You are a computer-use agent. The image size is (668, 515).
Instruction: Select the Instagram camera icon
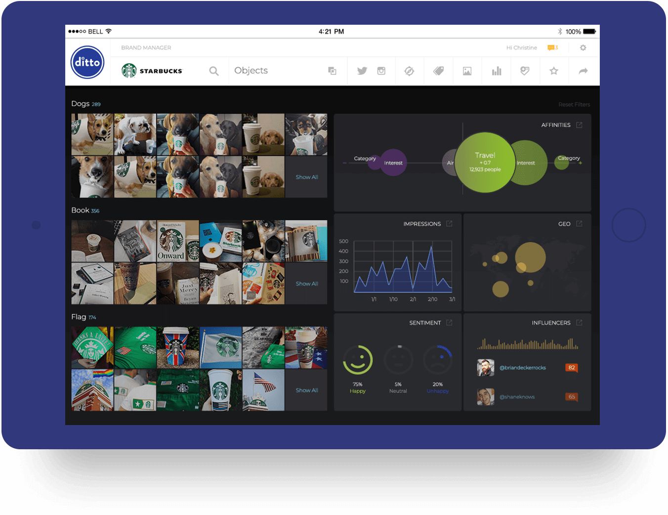[381, 71]
